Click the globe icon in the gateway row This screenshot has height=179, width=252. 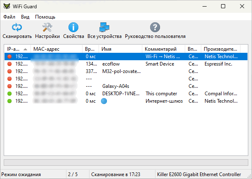[x=104, y=101]
